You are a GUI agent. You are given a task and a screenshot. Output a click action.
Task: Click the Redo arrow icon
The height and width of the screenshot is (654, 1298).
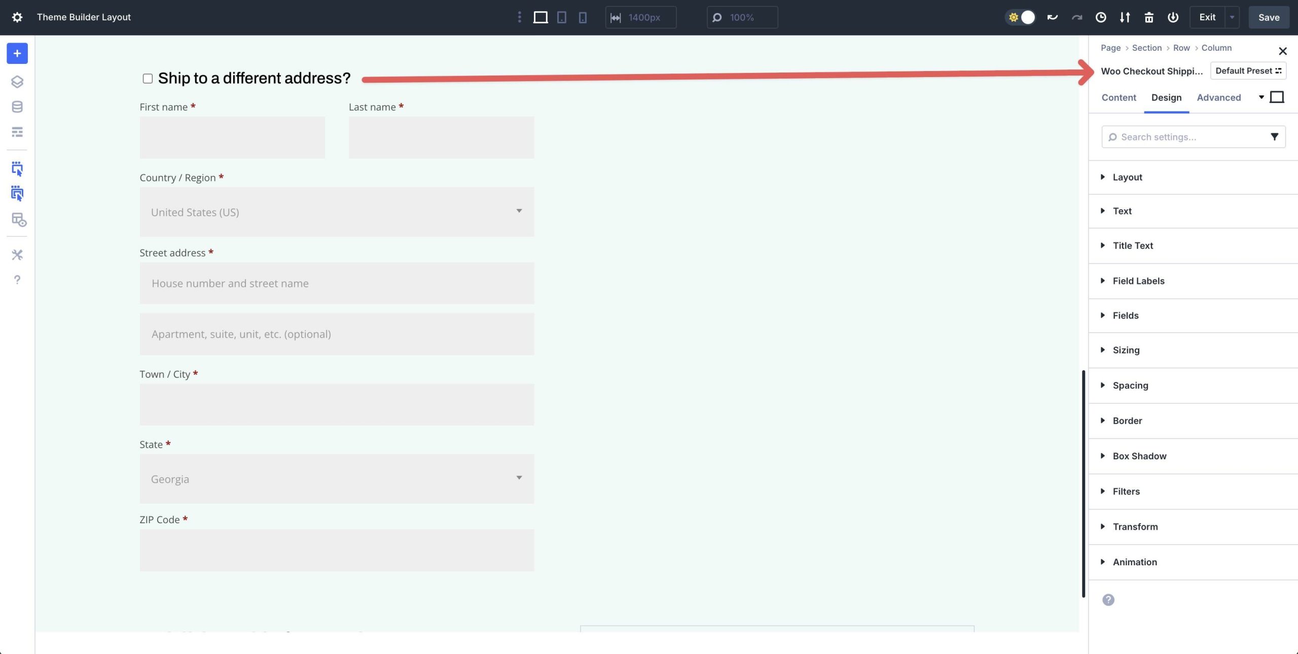[x=1075, y=17]
